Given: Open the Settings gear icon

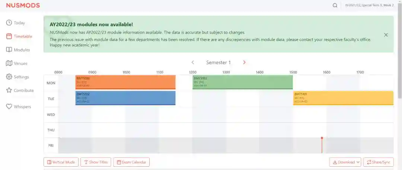Looking at the screenshot, I should 9,77.
